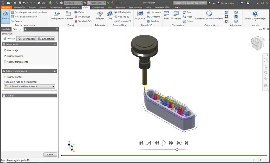Switch to the Estadísticas tab
This screenshot has width=270, height=163.
(46, 39)
